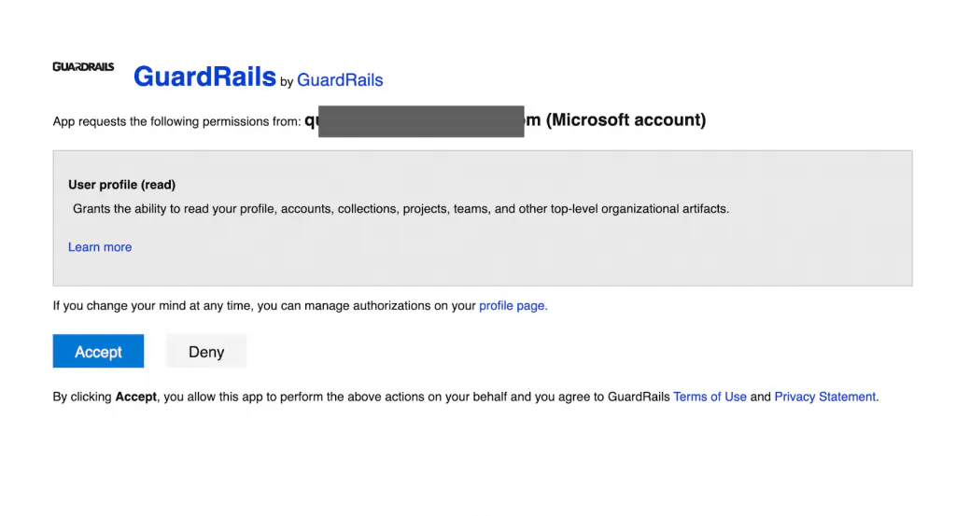Click the small "by" text beside the title
Screen dimensions: 956x516
click(x=287, y=81)
